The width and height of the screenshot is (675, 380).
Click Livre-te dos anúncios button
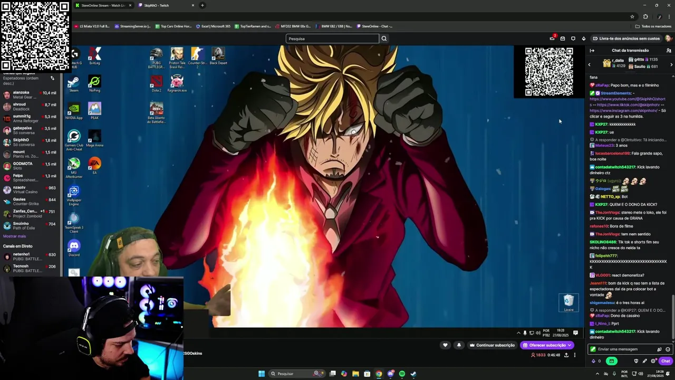[626, 39]
